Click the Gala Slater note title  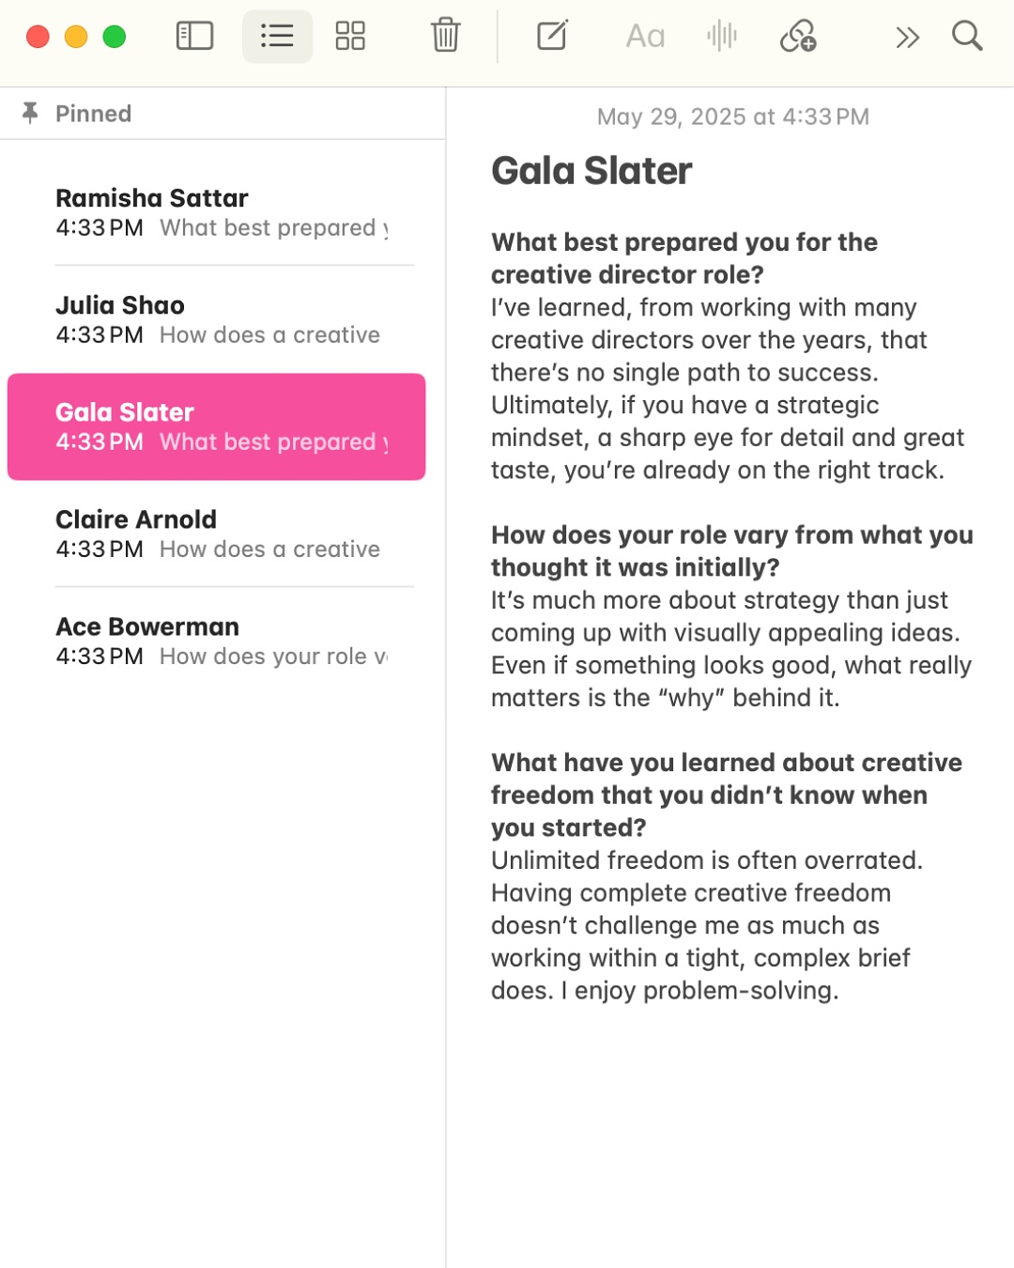(x=591, y=171)
